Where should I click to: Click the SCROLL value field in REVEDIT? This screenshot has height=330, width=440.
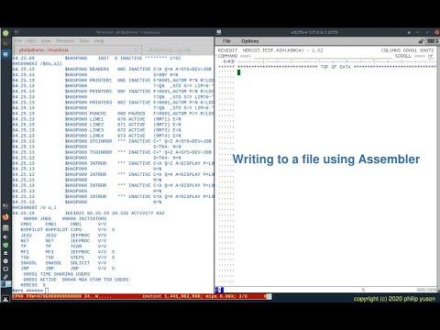pos(431,56)
